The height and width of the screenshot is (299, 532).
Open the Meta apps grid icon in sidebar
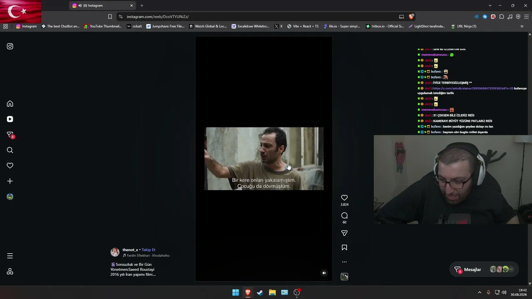click(10, 272)
